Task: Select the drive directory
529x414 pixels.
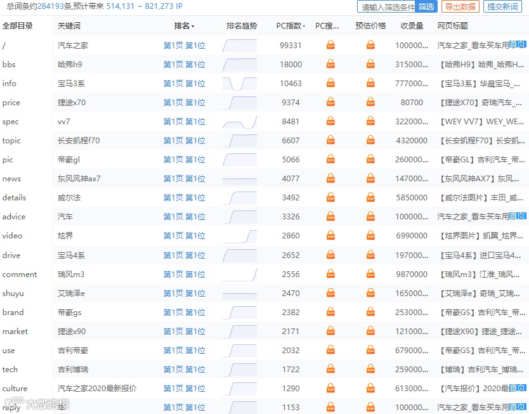Action: click(x=11, y=256)
